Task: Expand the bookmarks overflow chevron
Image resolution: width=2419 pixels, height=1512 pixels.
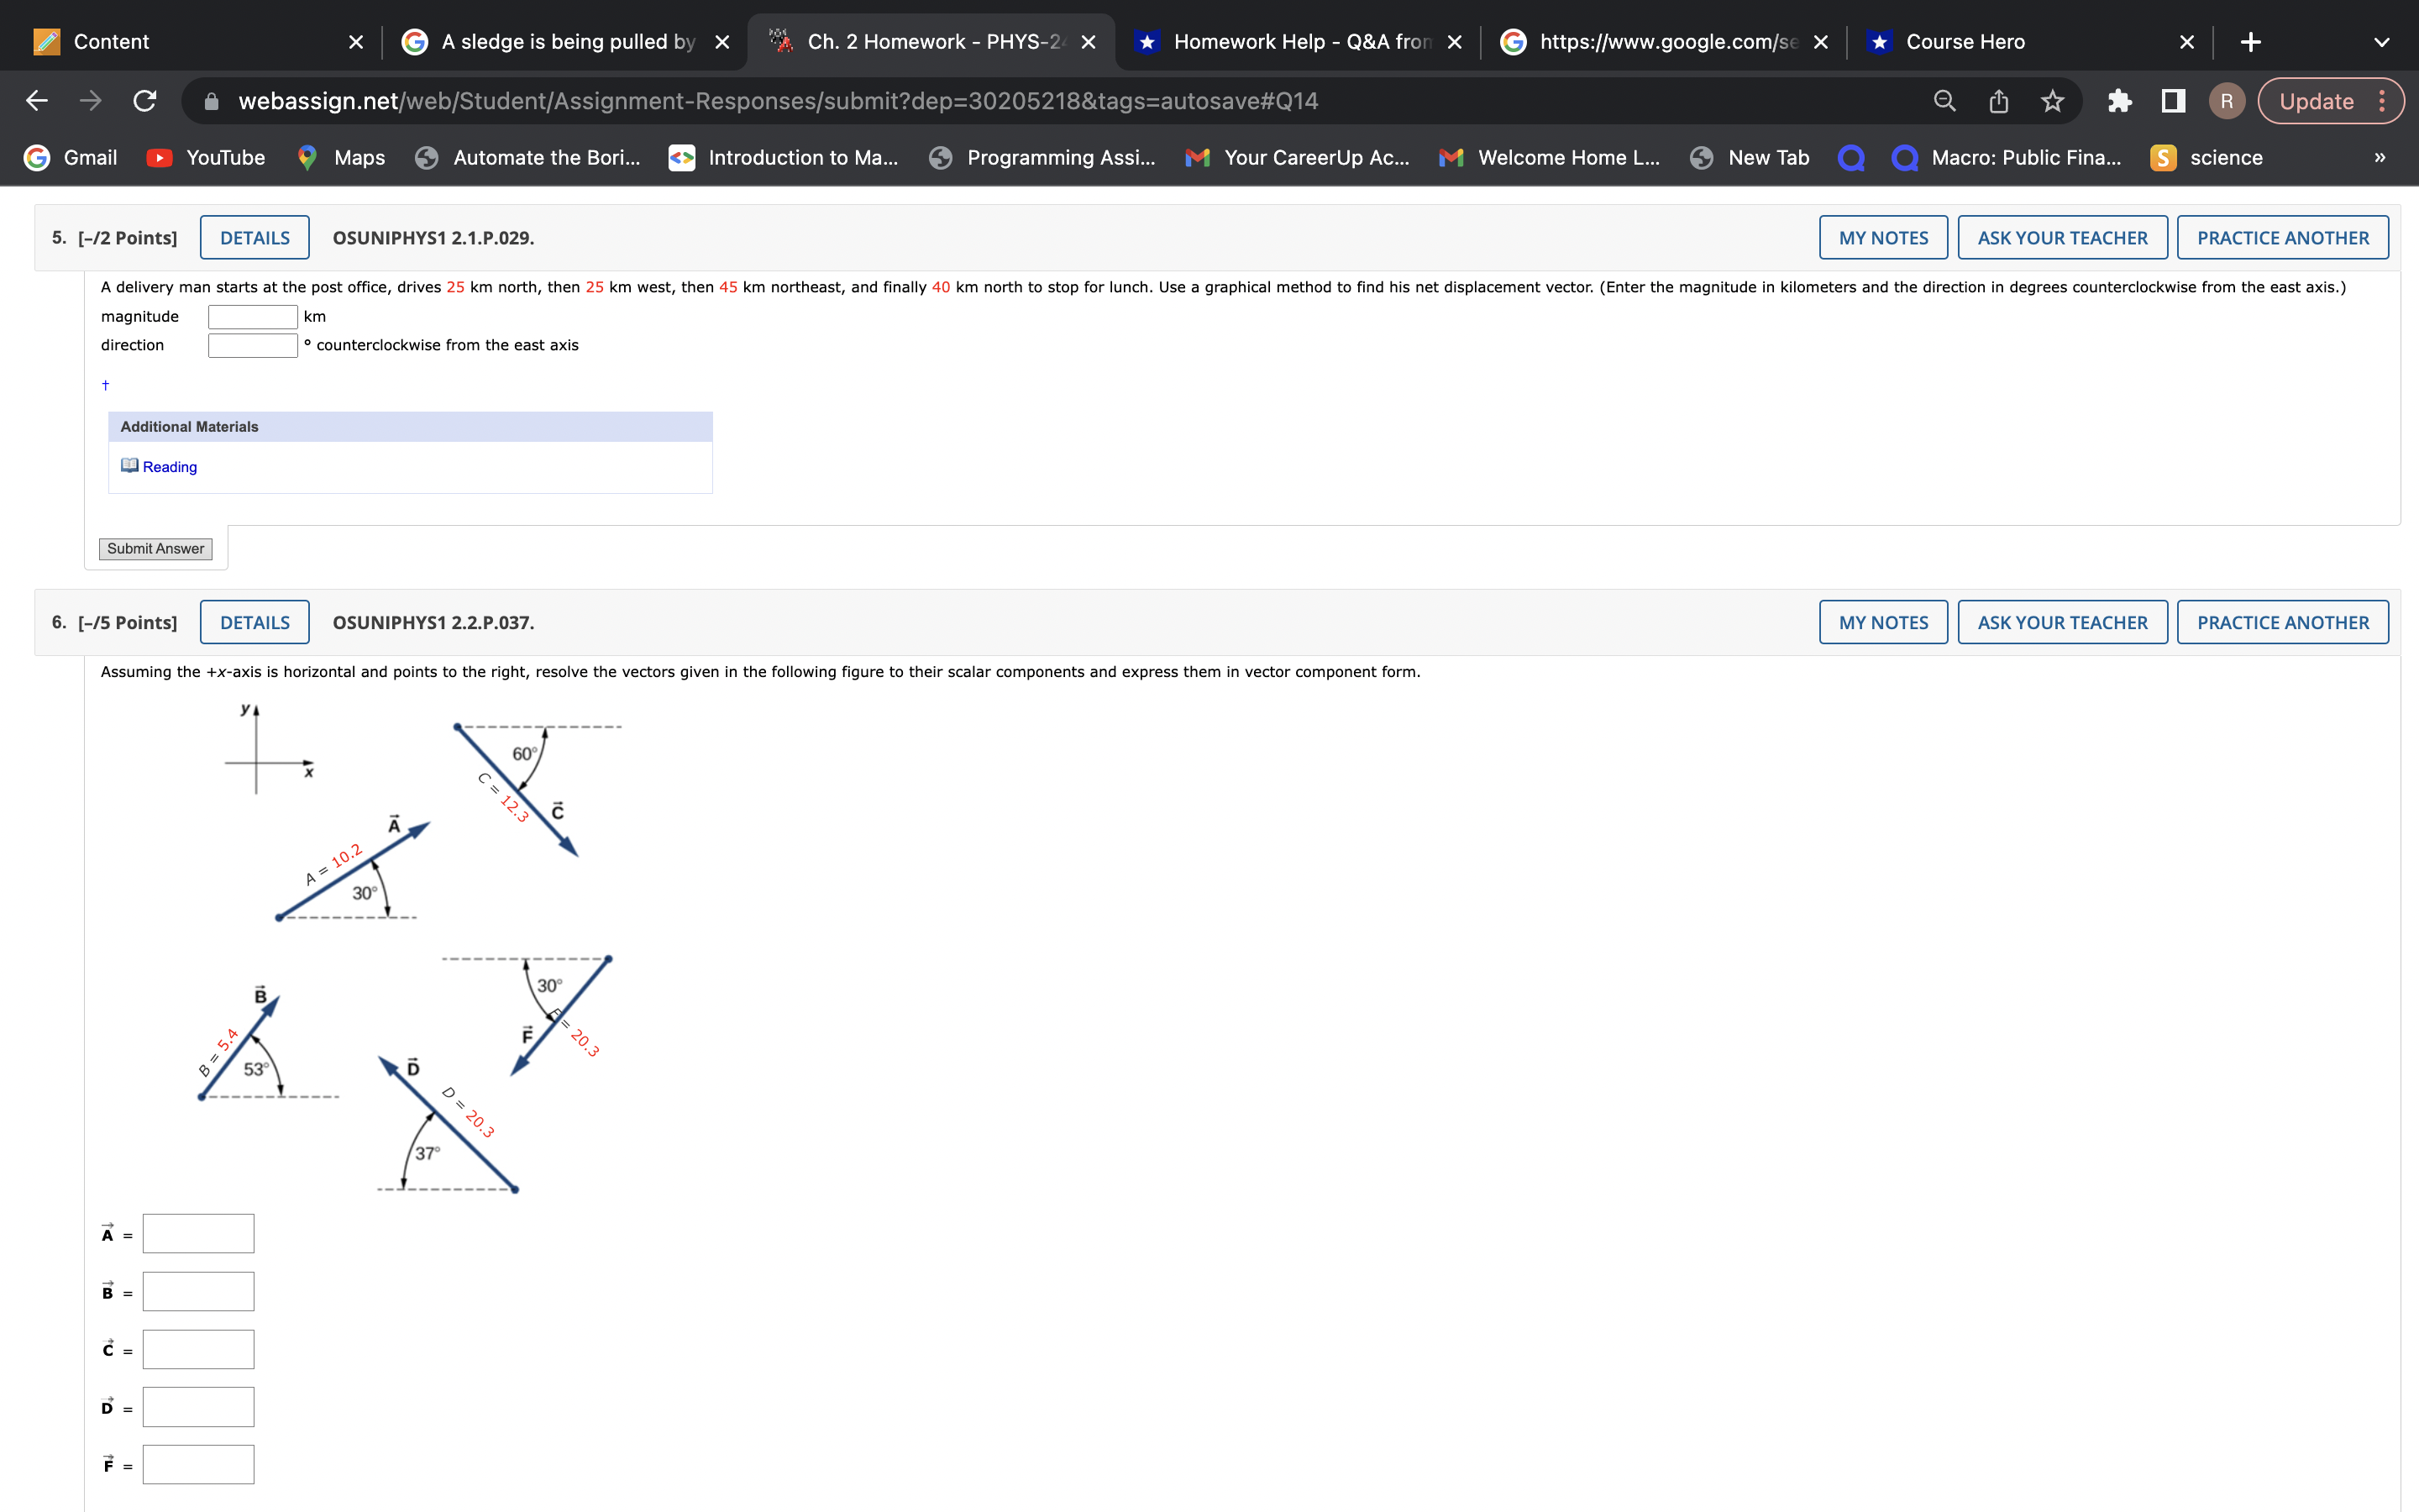Action: pyautogui.click(x=2380, y=157)
